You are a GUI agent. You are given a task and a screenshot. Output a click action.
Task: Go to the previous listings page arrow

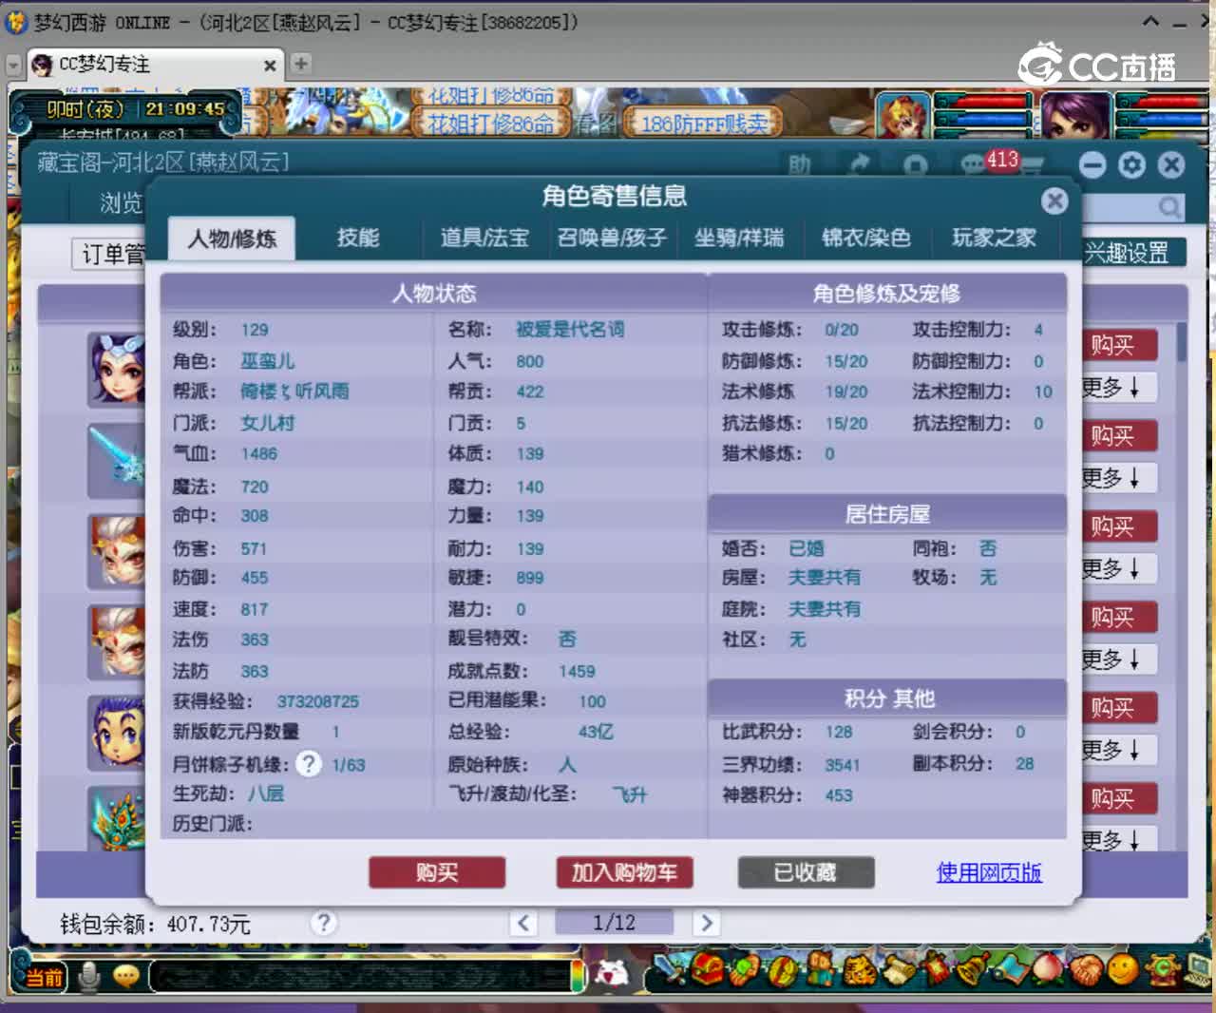pyautogui.click(x=523, y=922)
